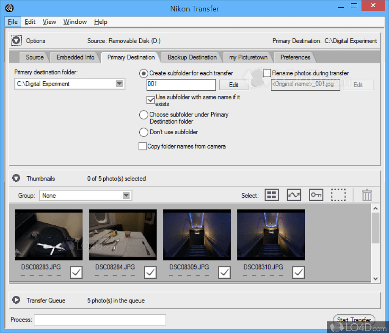Collapse the Options section
This screenshot has height=333, width=389.
pyautogui.click(x=16, y=40)
